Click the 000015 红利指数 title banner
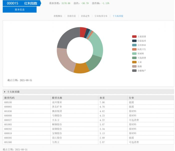Viewport: 175px width, 151px height. tap(21, 3)
